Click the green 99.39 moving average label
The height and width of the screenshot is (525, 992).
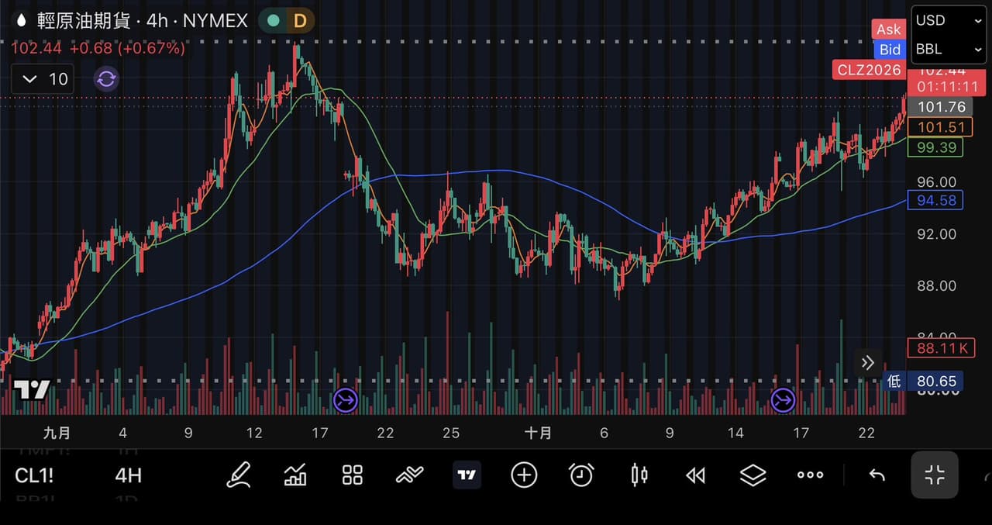935,147
